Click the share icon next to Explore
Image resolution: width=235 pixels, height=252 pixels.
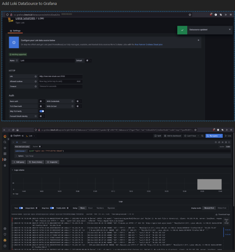tap(22, 136)
